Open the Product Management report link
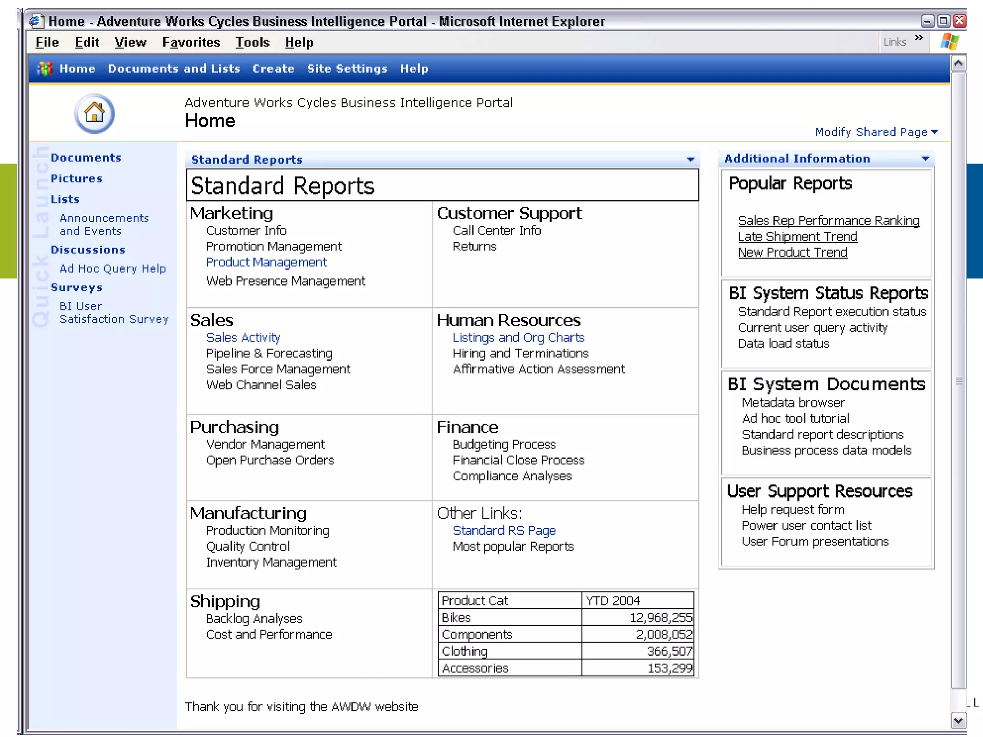 pyautogui.click(x=266, y=262)
